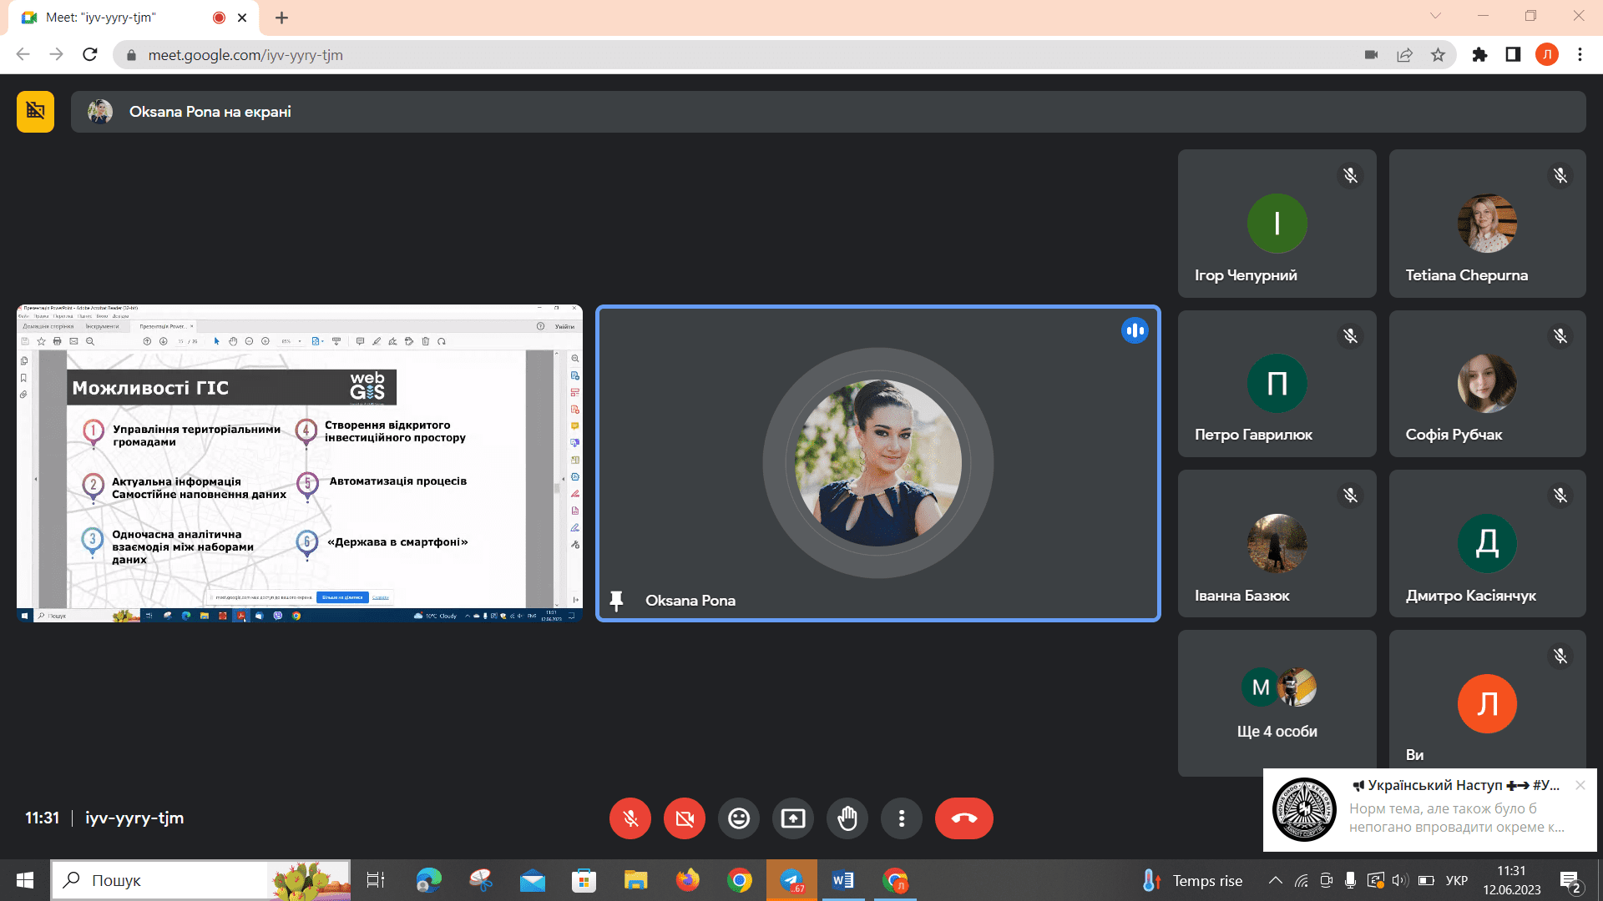
Task: Open the Chrome extensions puzzle icon
Action: (x=1479, y=55)
